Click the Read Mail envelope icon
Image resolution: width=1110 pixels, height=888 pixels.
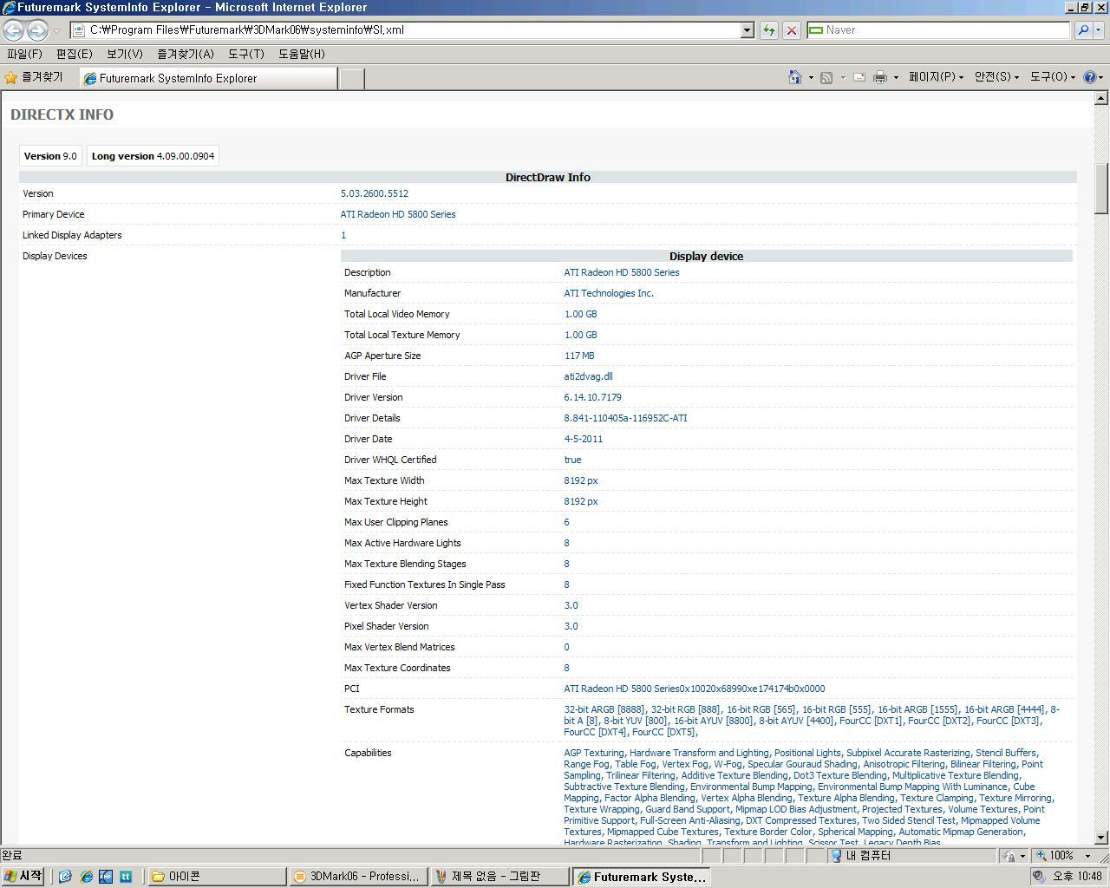tap(859, 77)
